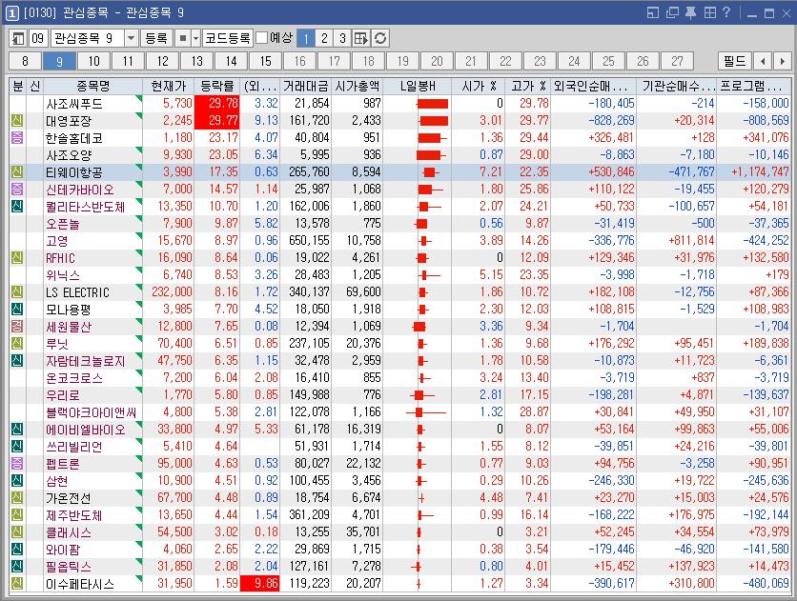Click the column layout arrow icon
Image resolution: width=797 pixels, height=601 pixels.
click(361, 39)
